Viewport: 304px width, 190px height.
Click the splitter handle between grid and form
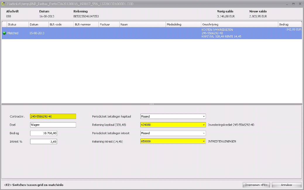coord(152,104)
